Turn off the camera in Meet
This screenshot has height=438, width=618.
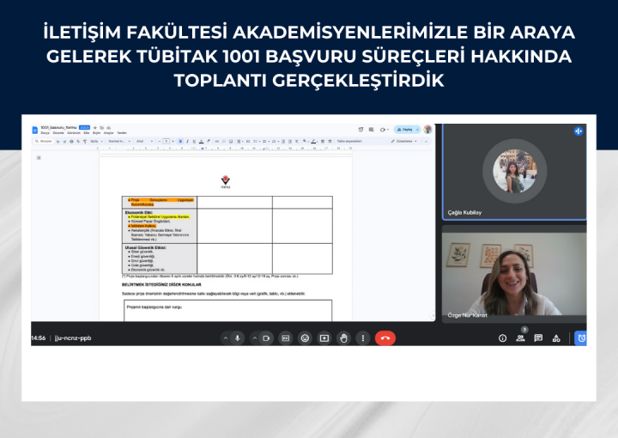pyautogui.click(x=267, y=338)
